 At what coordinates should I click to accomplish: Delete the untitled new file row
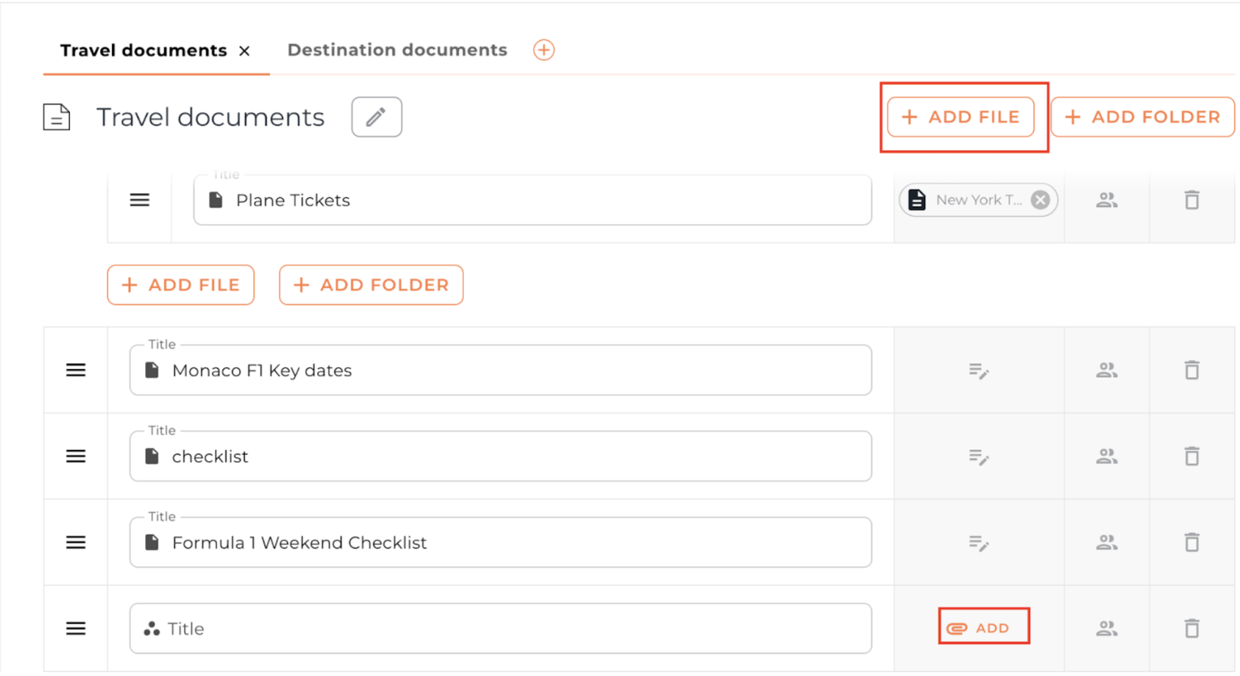[x=1191, y=629]
